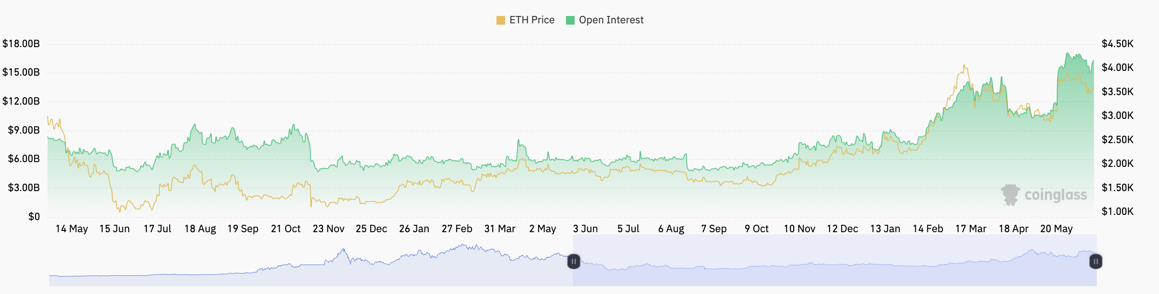1159x294 pixels.
Task: Toggle the ETH Price series label
Action: 532,20
